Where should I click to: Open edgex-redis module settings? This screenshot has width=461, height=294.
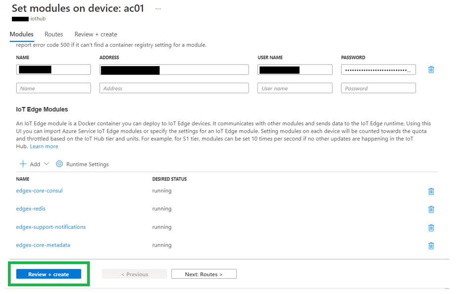(31, 209)
